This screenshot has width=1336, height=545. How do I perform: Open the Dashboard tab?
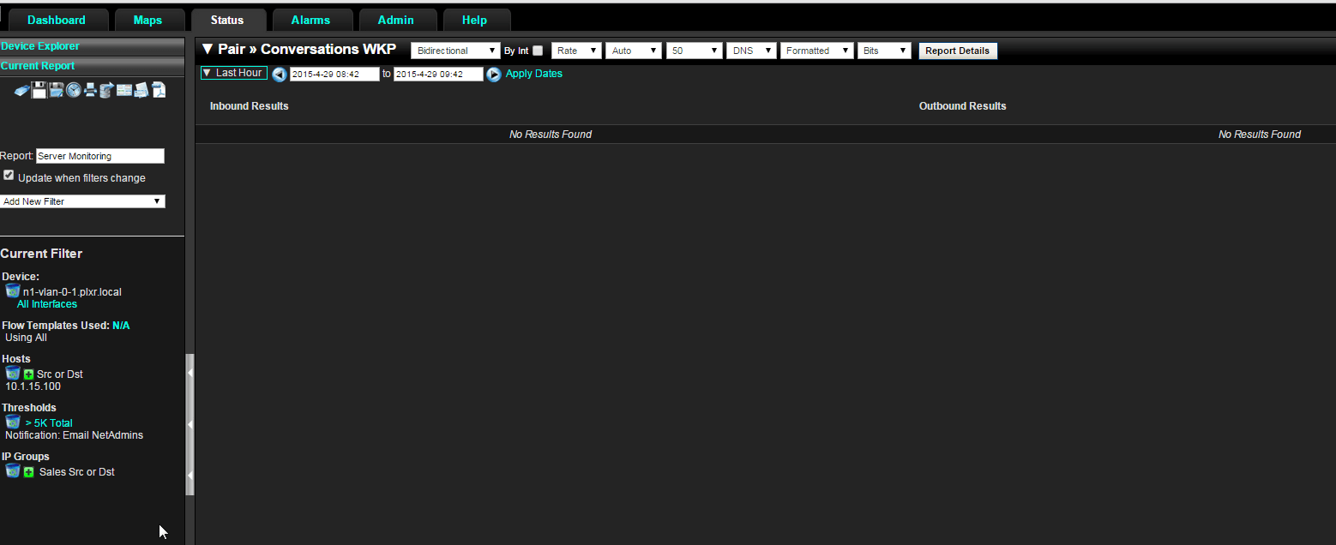point(57,20)
